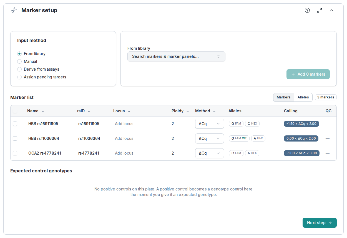Open the Search markers & marker panels dropdown
This screenshot has height=238, width=347.
(176, 56)
